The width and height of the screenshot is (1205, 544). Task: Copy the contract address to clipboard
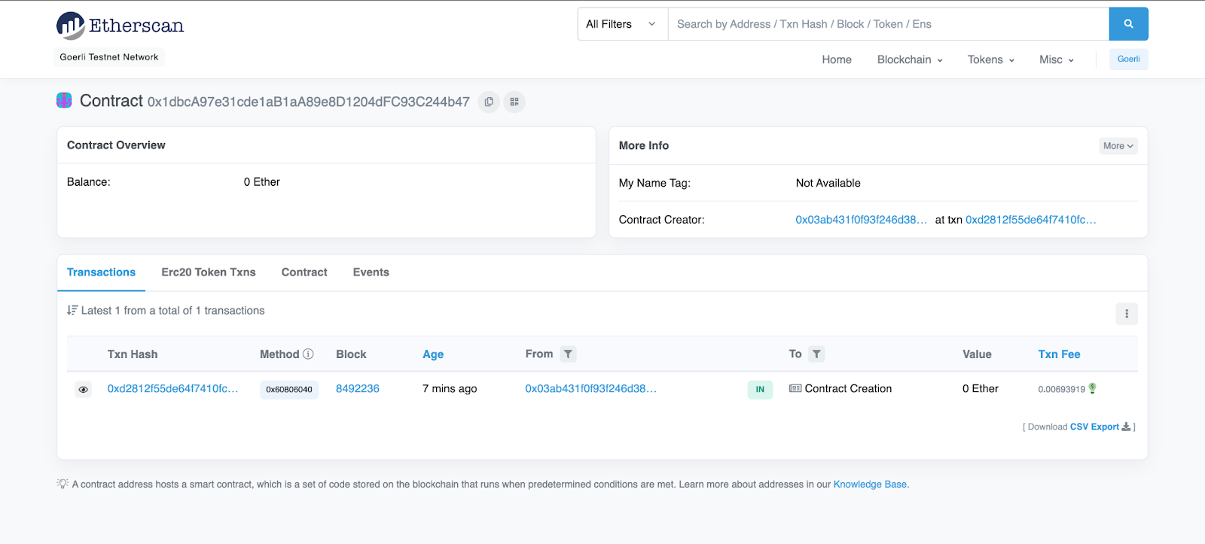point(489,102)
